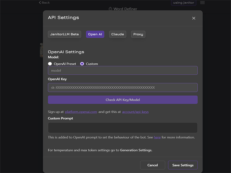Click the 'Generation Settings' text
Screen dimensions: 231x173
136,150
